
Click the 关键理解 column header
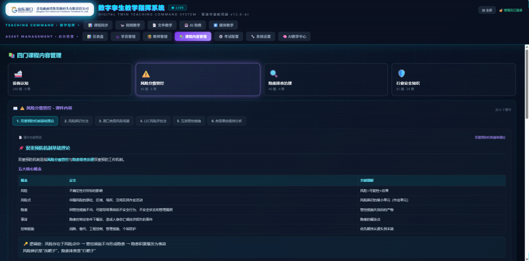tap(366, 181)
